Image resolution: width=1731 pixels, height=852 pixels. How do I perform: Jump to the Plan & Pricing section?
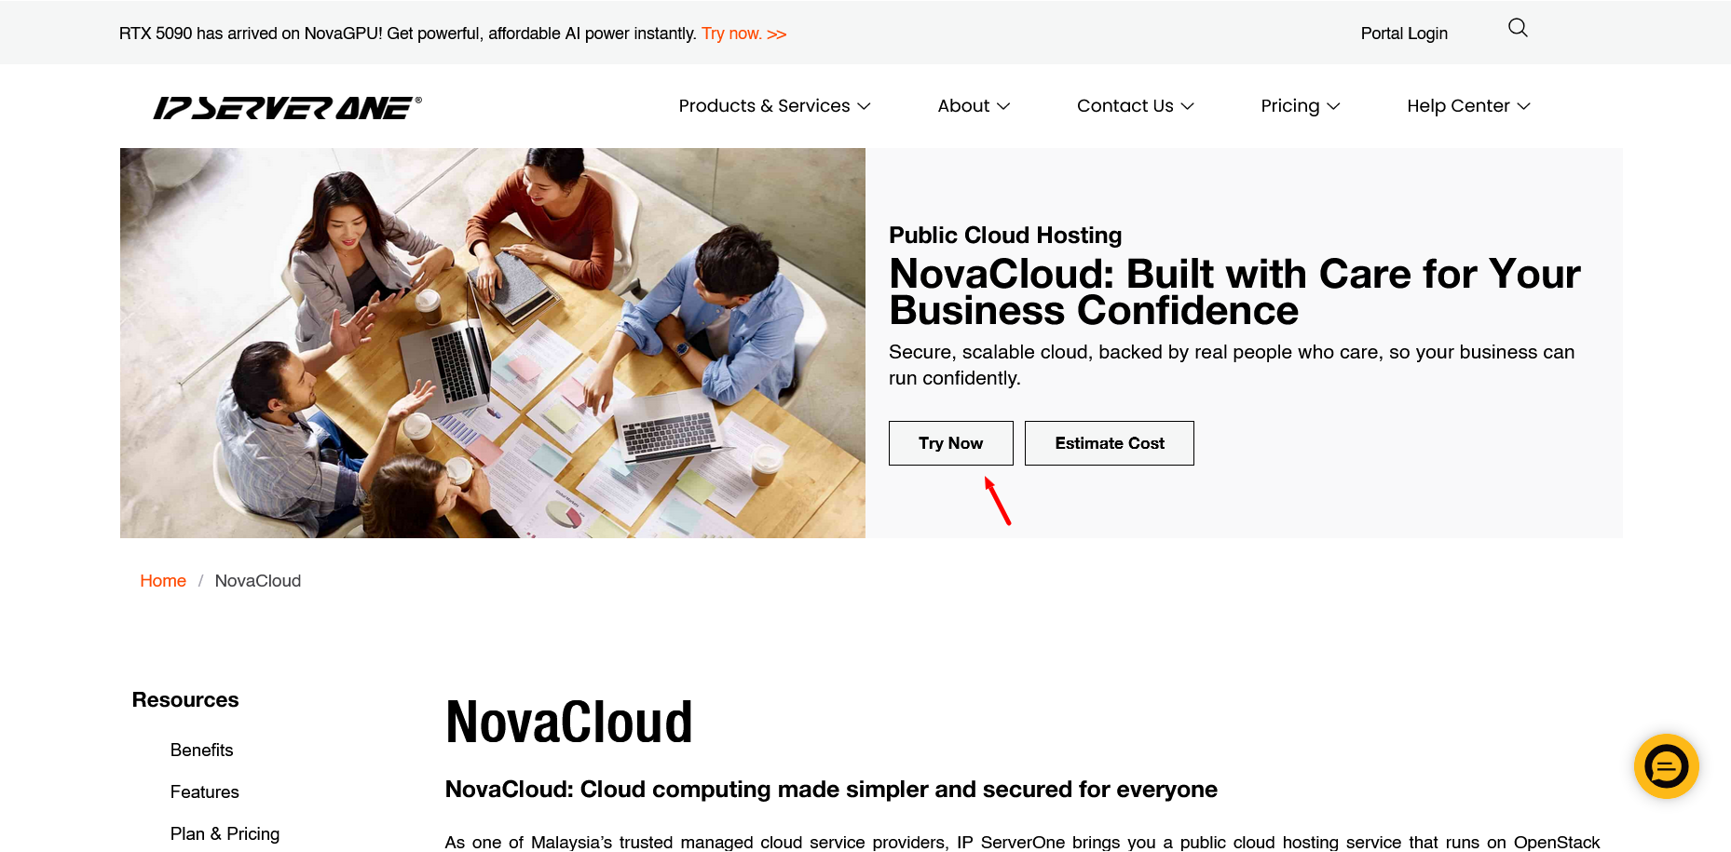coord(225,834)
